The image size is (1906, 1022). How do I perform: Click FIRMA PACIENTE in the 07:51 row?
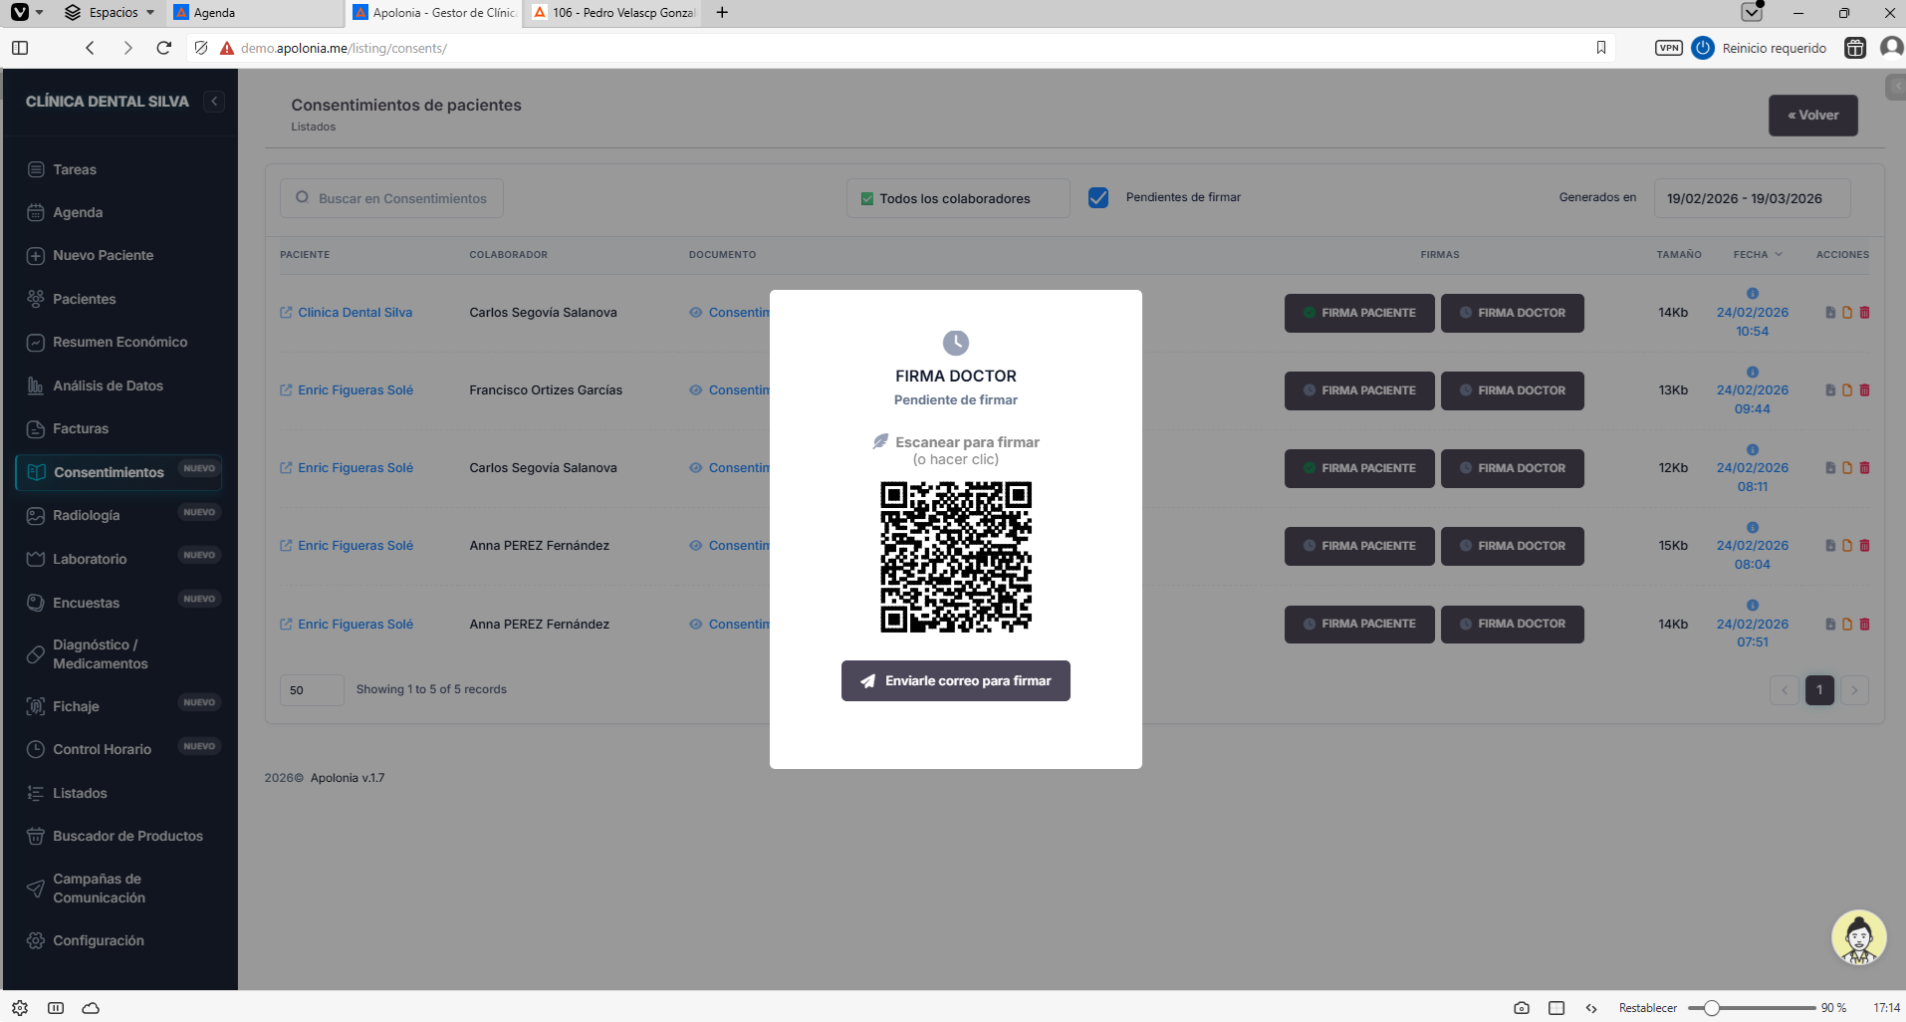[x=1359, y=625]
